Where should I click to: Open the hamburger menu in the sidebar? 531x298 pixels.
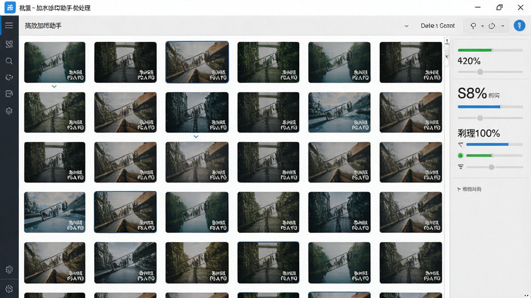9,25
